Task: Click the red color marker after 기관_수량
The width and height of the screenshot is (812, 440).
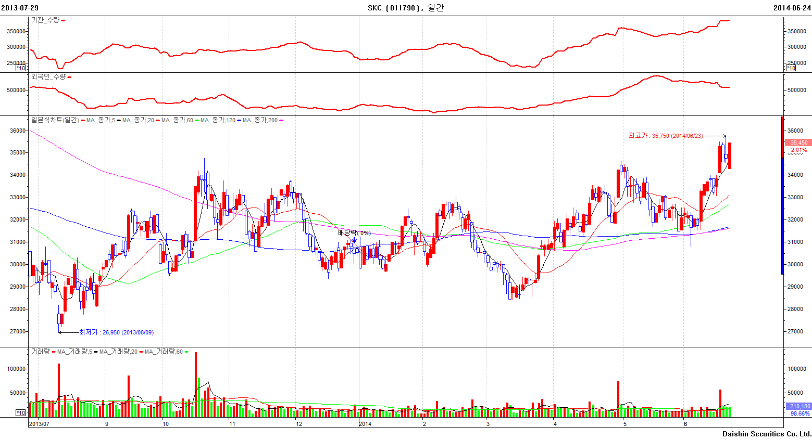Action: (x=63, y=20)
